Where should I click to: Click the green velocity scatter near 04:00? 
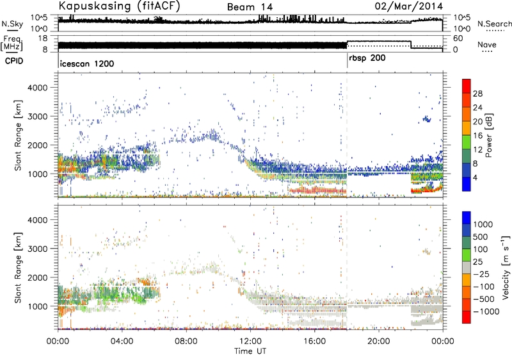121,293
